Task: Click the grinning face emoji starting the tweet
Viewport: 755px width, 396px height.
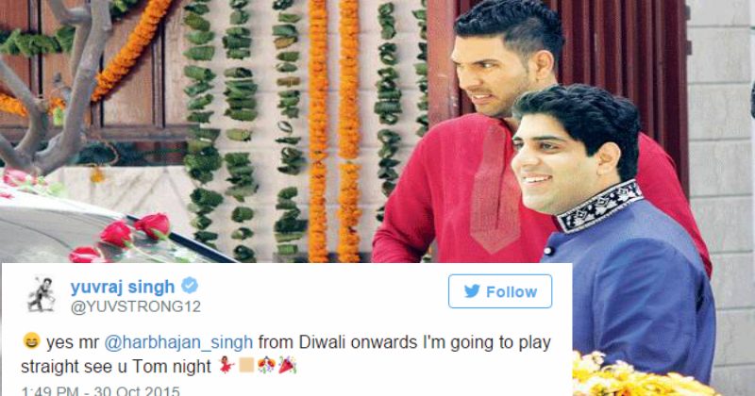Action: 31,340
